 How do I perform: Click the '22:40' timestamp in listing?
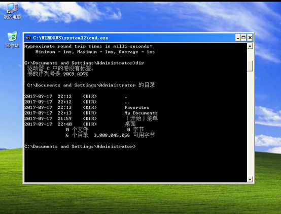[64, 124]
